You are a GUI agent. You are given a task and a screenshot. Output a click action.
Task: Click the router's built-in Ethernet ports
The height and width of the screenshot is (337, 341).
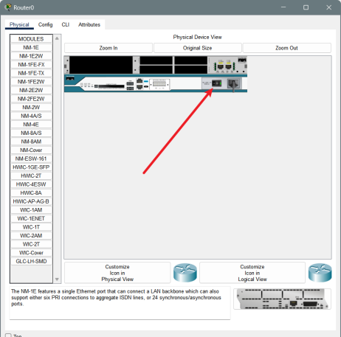pos(224,66)
